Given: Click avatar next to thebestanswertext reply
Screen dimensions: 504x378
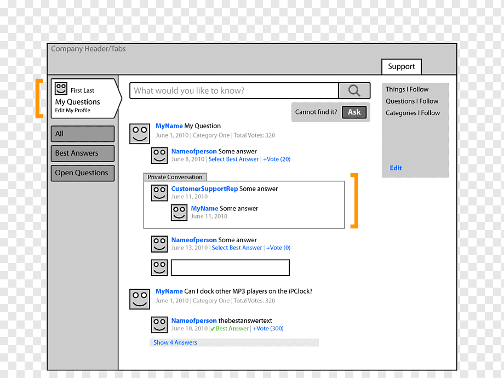Looking at the screenshot, I should (159, 325).
